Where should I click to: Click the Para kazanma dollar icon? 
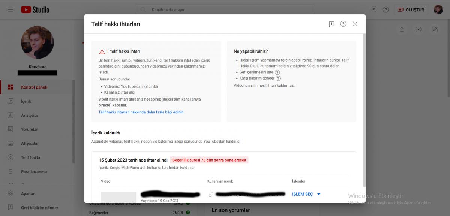pos(10,172)
